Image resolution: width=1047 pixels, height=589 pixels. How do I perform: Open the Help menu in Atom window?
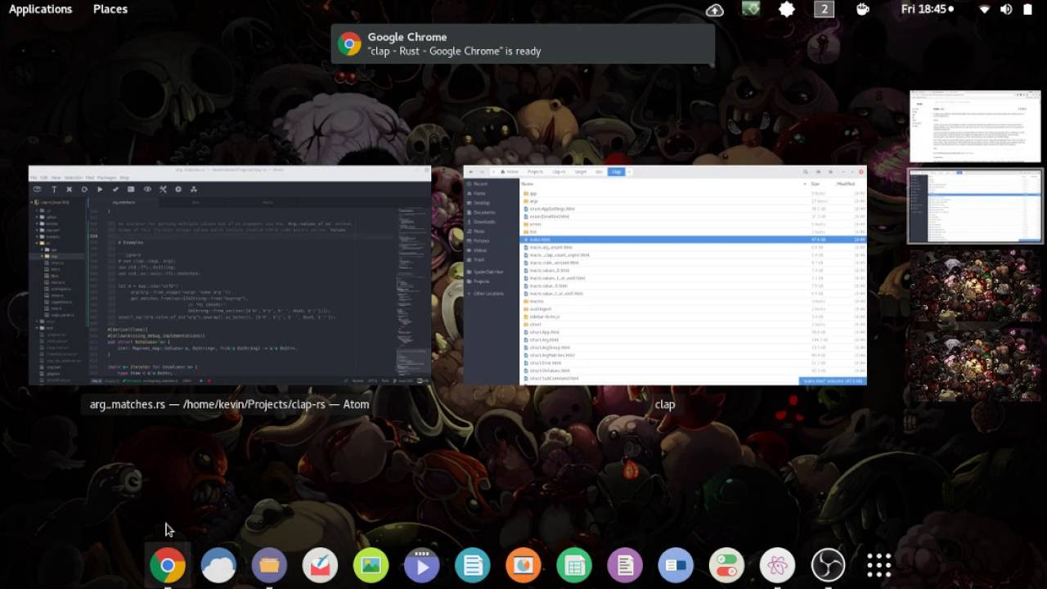coord(124,178)
